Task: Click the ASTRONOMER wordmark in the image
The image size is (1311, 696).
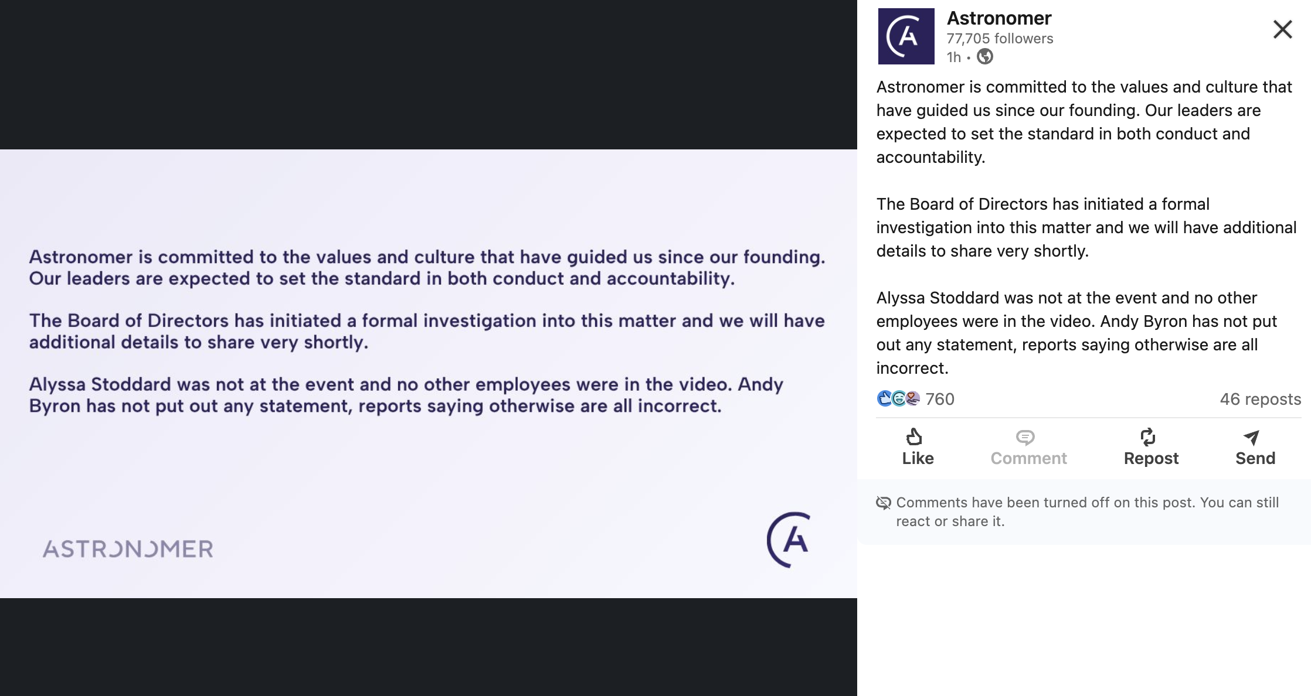Action: [x=128, y=549]
